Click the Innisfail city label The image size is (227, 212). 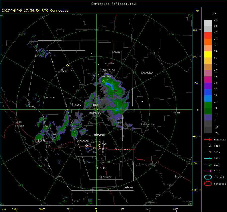click(102, 91)
